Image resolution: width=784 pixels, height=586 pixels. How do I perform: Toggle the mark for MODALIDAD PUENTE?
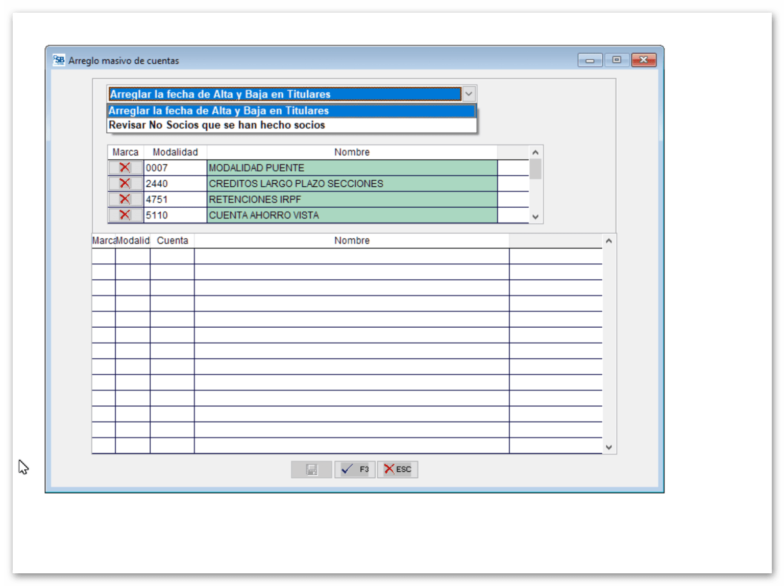(x=125, y=168)
